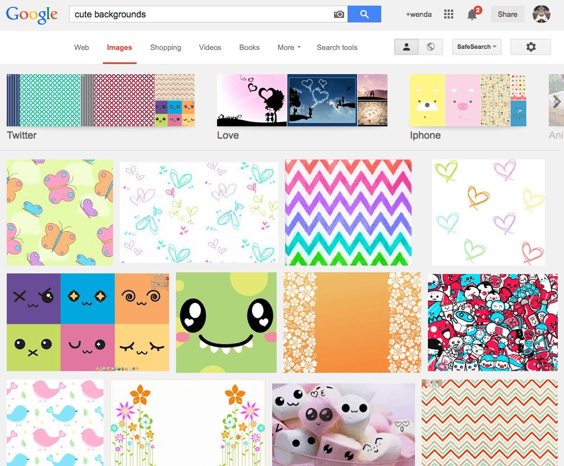The height and width of the screenshot is (466, 564).
Task: Open the pink tree silhouette Love thumbnail
Action: point(252,100)
